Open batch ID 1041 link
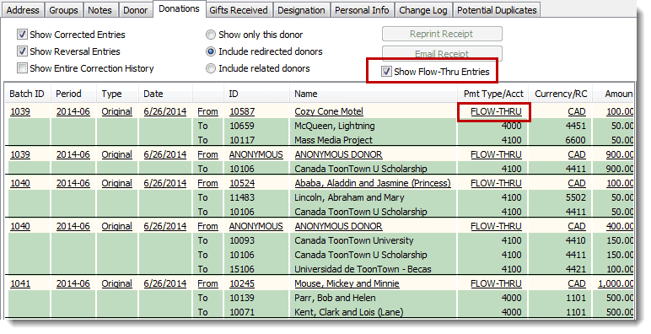The height and width of the screenshot is (334, 651). pos(20,283)
